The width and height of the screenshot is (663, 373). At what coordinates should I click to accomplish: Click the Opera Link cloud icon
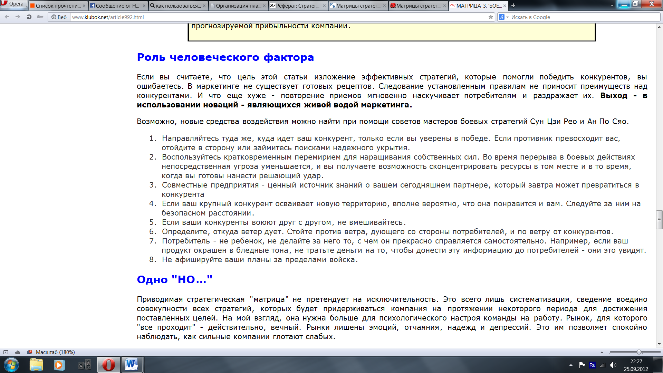[18, 352]
